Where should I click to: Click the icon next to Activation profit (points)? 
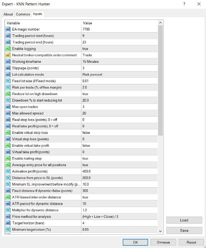click(8, 171)
